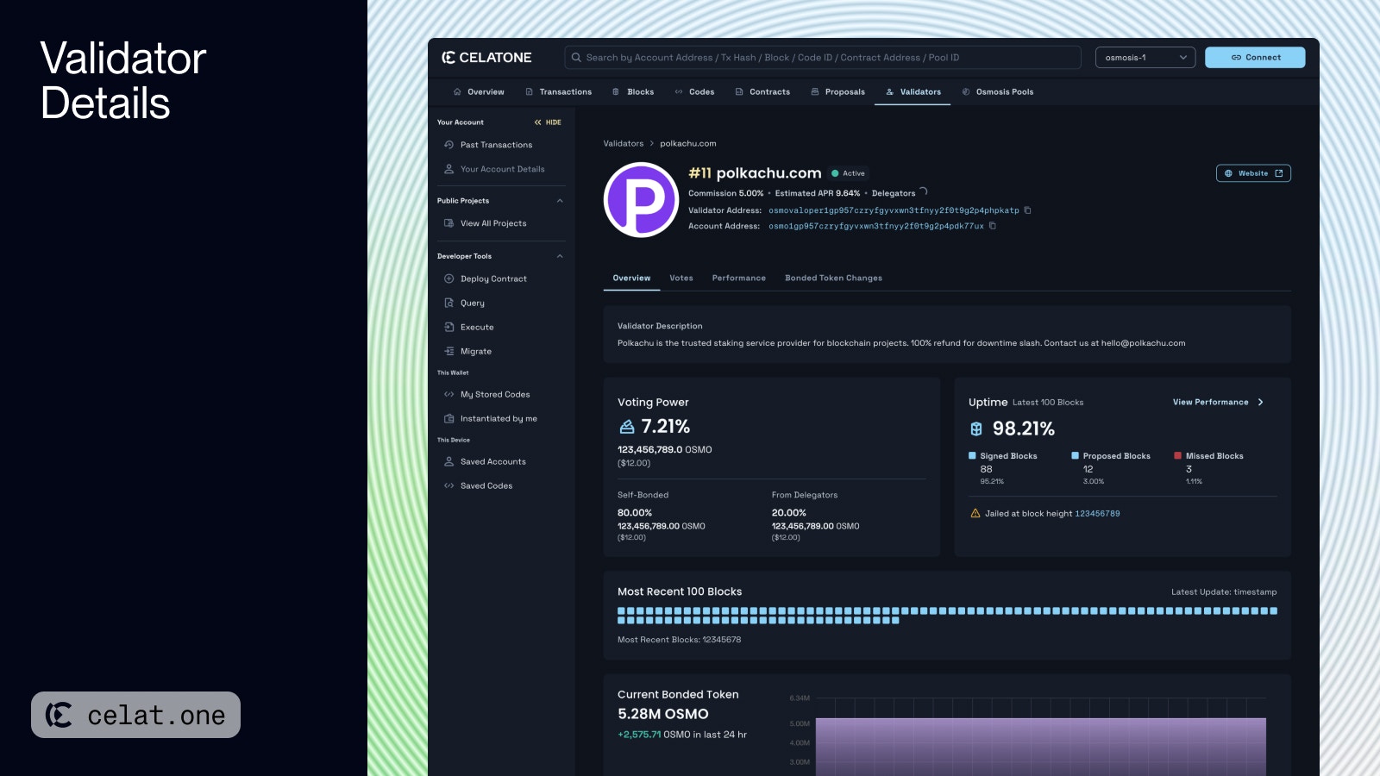This screenshot has height=776, width=1380.
Task: Open the Contracts navigation item
Action: click(x=762, y=91)
